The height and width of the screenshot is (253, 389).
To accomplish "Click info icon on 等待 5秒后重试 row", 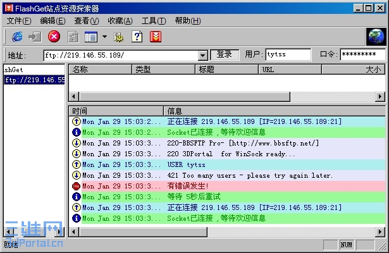I will click(x=77, y=197).
